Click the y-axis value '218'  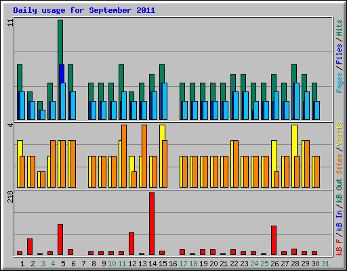click(x=10, y=196)
